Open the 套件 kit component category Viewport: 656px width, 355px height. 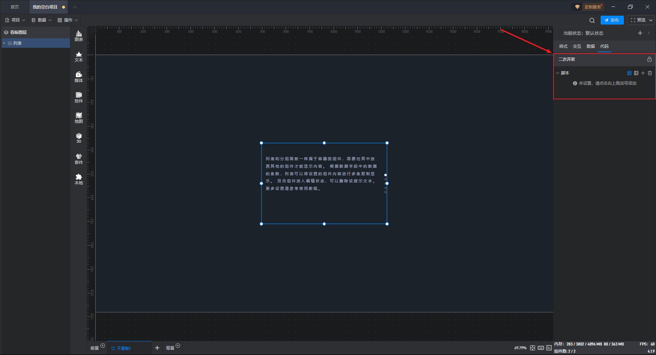point(79,159)
